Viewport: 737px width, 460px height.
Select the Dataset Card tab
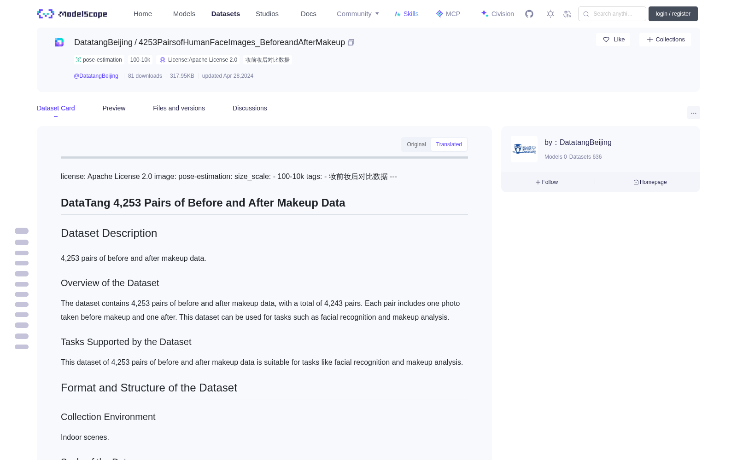point(56,108)
